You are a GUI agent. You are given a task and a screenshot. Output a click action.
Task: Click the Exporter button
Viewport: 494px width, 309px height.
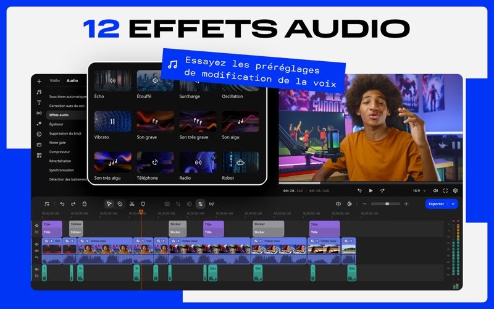(x=437, y=204)
